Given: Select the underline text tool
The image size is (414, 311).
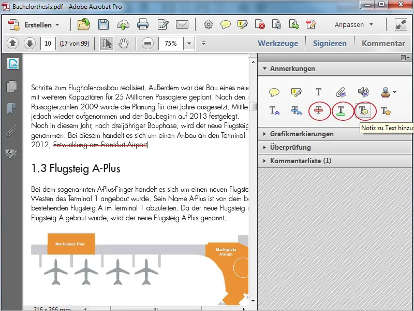Looking at the screenshot, I should point(341,110).
